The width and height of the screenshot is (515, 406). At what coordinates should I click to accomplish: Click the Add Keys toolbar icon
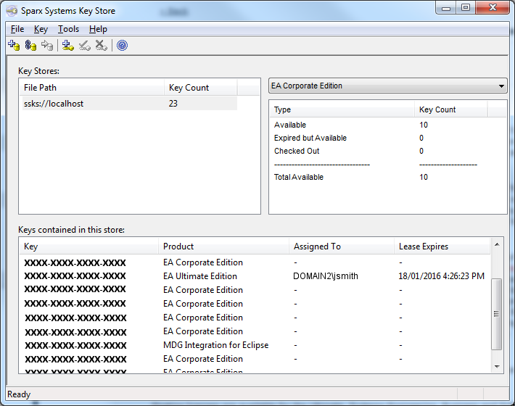click(x=68, y=45)
